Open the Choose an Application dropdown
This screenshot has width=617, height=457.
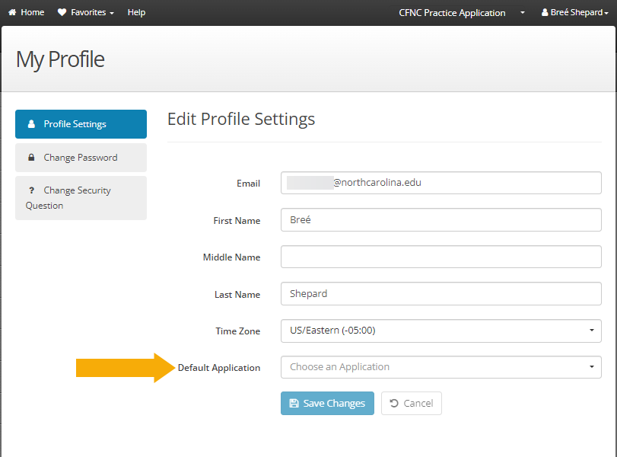click(x=440, y=366)
